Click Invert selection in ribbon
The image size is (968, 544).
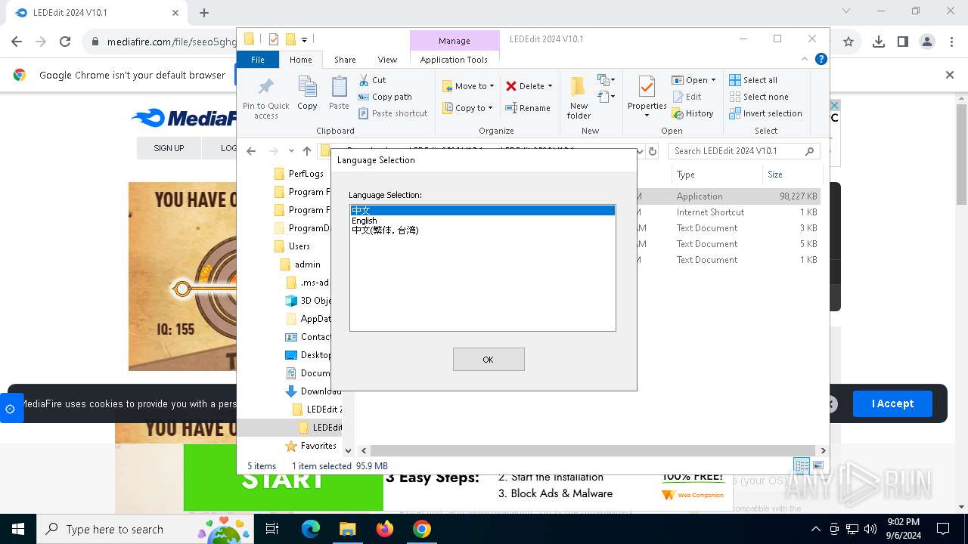pyautogui.click(x=766, y=113)
